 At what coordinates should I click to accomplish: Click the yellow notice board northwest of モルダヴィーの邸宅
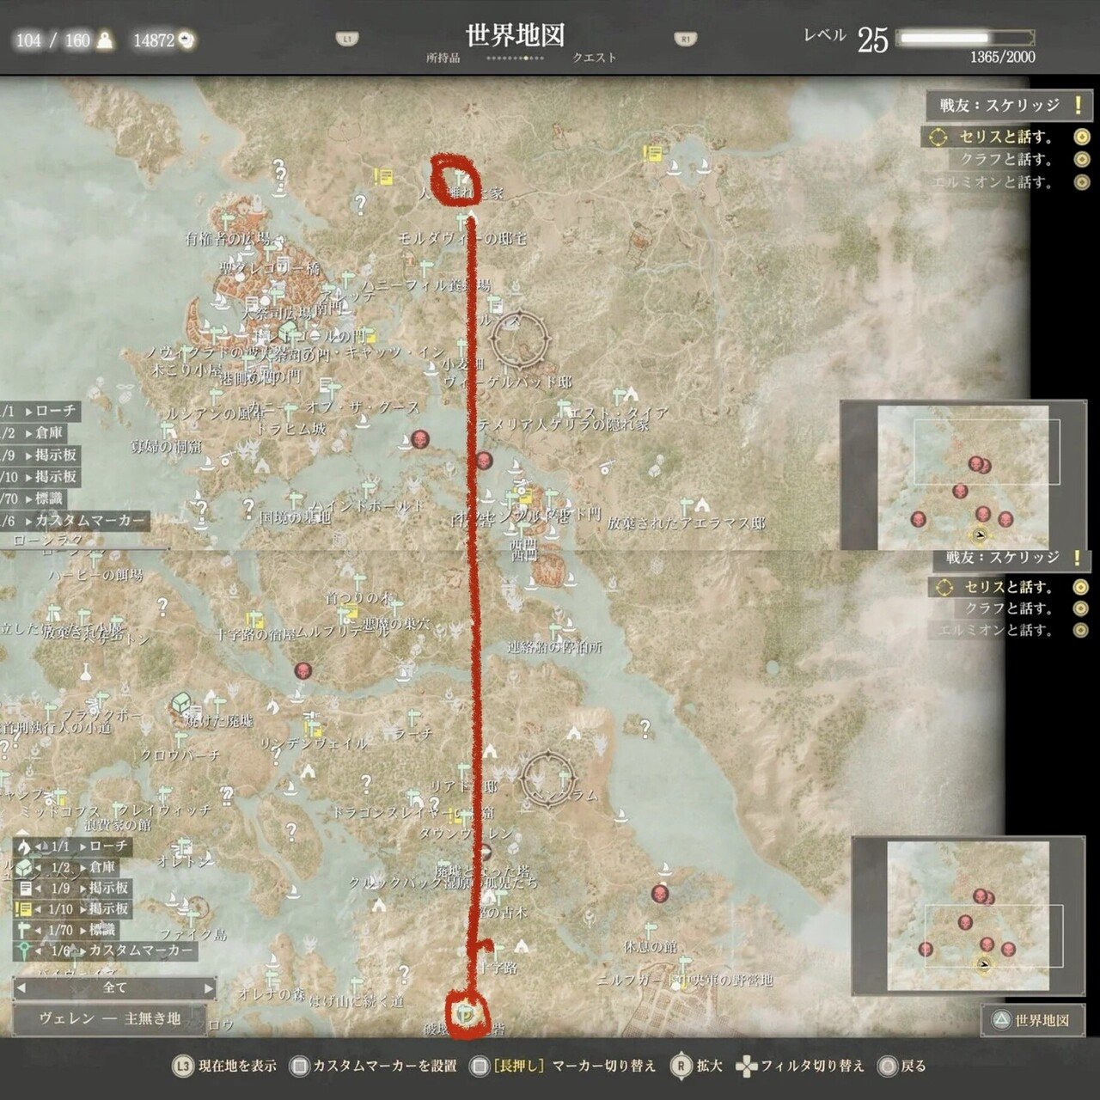click(x=384, y=177)
